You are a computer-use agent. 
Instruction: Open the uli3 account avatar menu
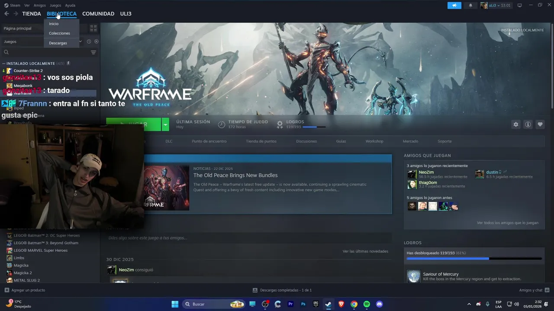(483, 5)
